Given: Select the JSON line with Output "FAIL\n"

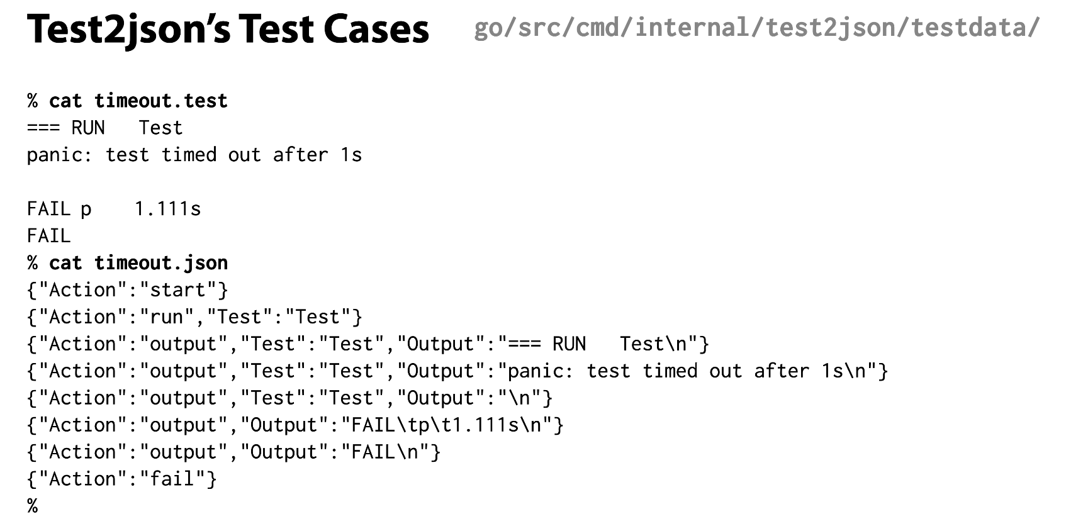Looking at the screenshot, I should pyautogui.click(x=233, y=452).
